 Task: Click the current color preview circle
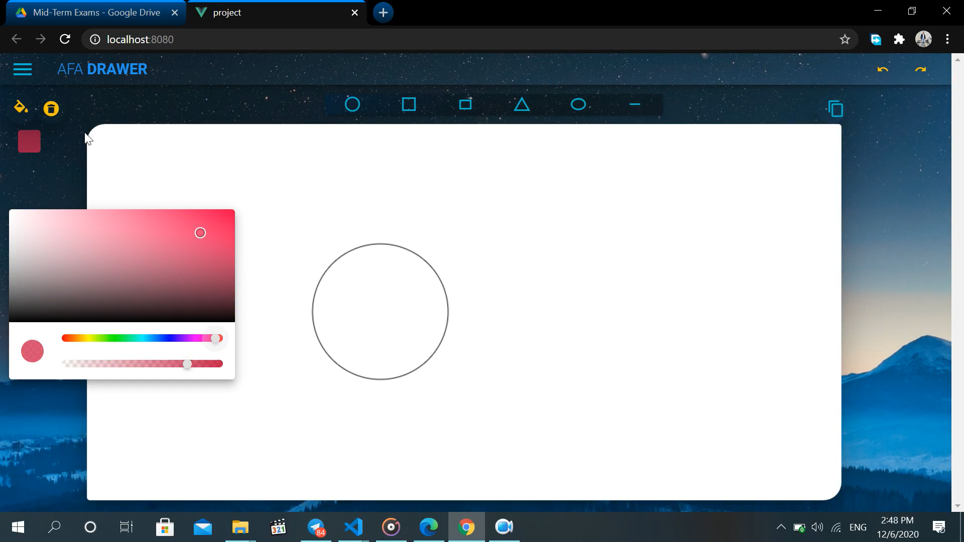(x=32, y=351)
